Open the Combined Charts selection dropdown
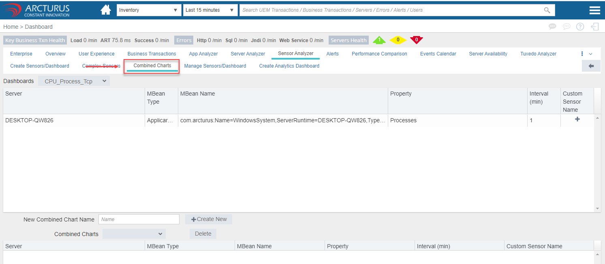This screenshot has width=605, height=264. coord(134,234)
